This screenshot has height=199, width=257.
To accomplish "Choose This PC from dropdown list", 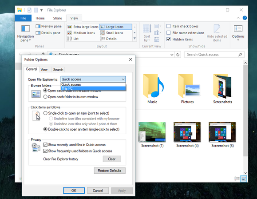I will (93, 88).
